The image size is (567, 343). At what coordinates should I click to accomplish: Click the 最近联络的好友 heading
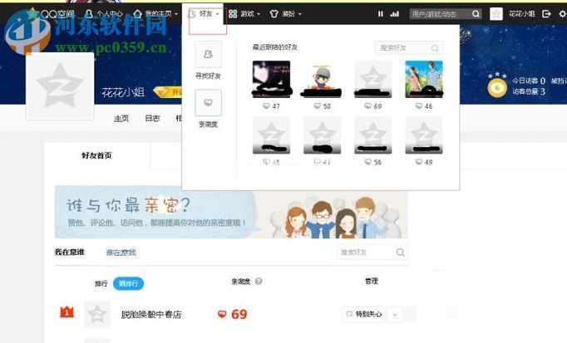(275, 47)
